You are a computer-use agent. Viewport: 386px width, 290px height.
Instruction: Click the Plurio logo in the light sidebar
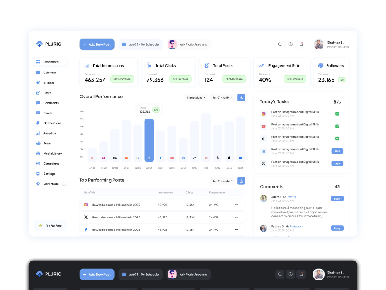pos(49,44)
